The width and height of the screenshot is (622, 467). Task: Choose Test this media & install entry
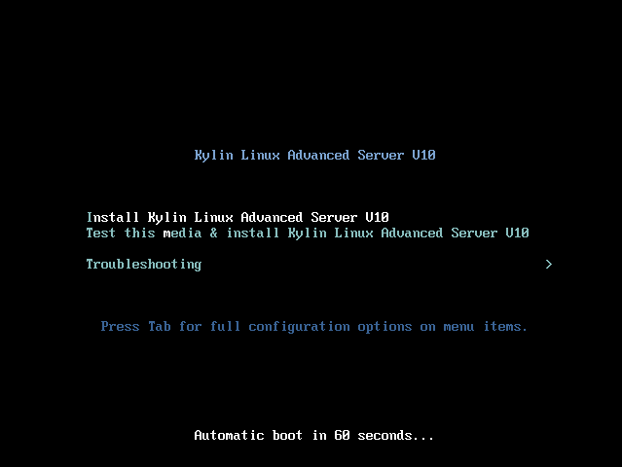(308, 233)
